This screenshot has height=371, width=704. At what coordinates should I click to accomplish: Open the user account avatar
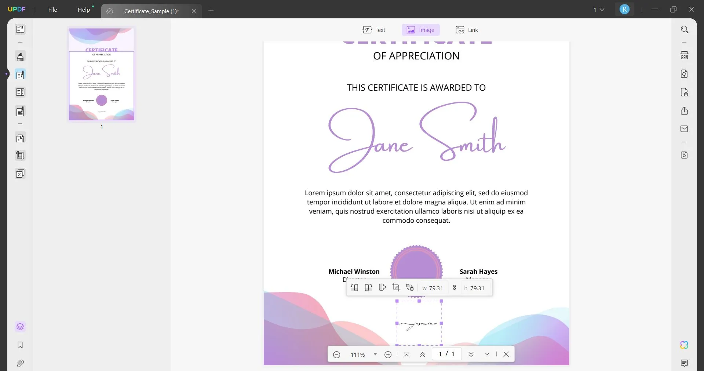624,10
